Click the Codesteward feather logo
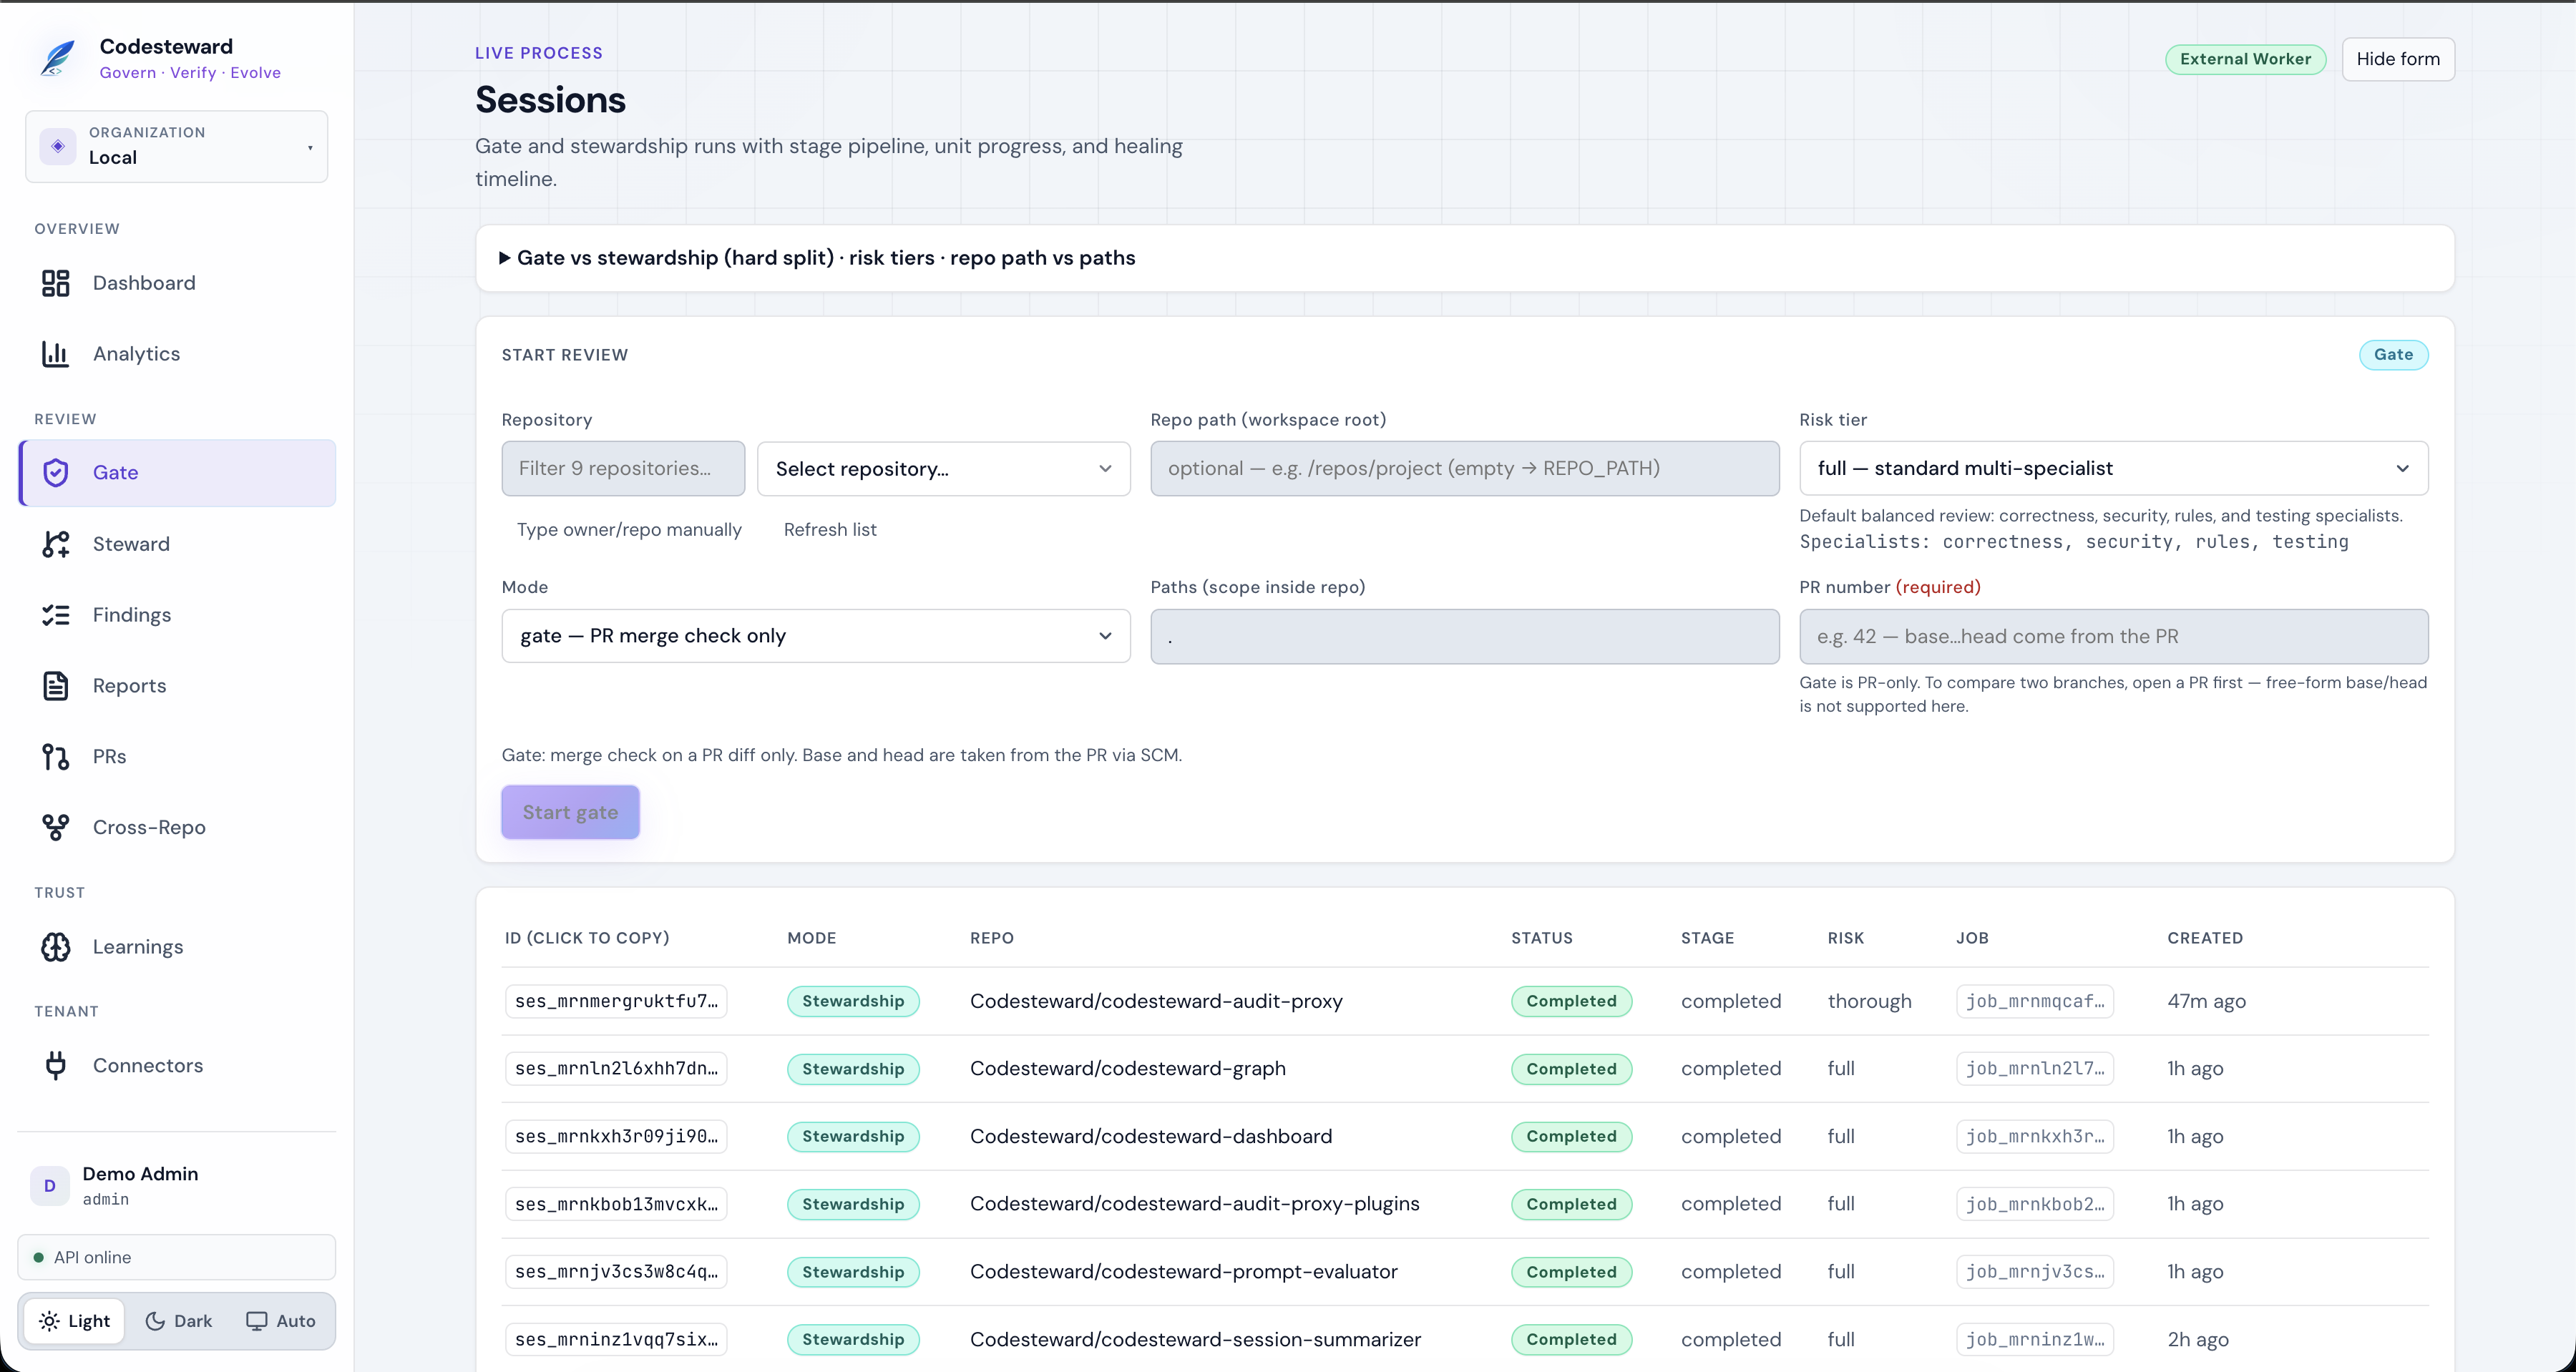This screenshot has width=2576, height=1372. click(57, 58)
